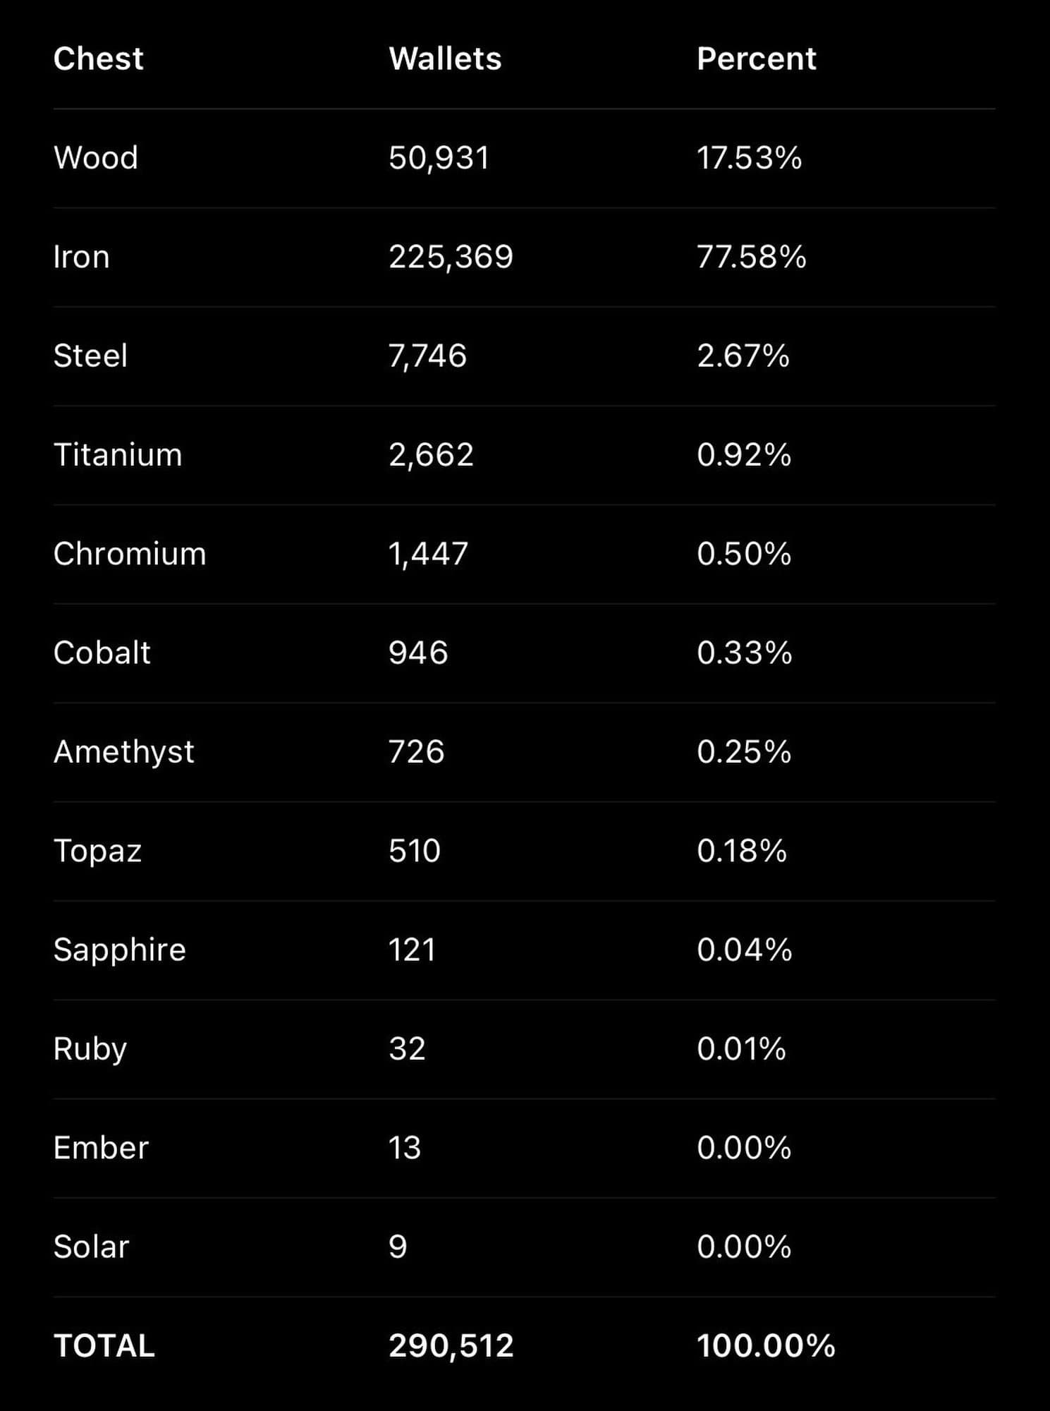This screenshot has width=1050, height=1411.
Task: Click the Ember wallets count 13
Action: pyautogui.click(x=404, y=1148)
